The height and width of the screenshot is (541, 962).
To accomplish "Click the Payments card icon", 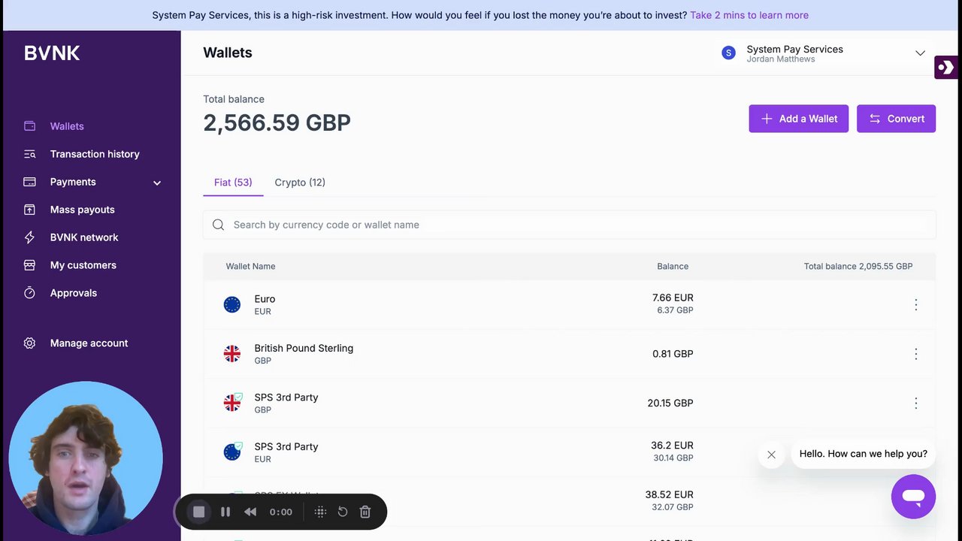I will point(29,182).
